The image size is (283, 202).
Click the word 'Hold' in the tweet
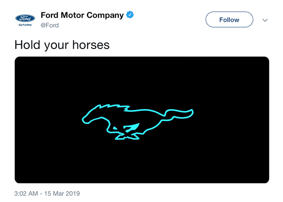(x=27, y=45)
